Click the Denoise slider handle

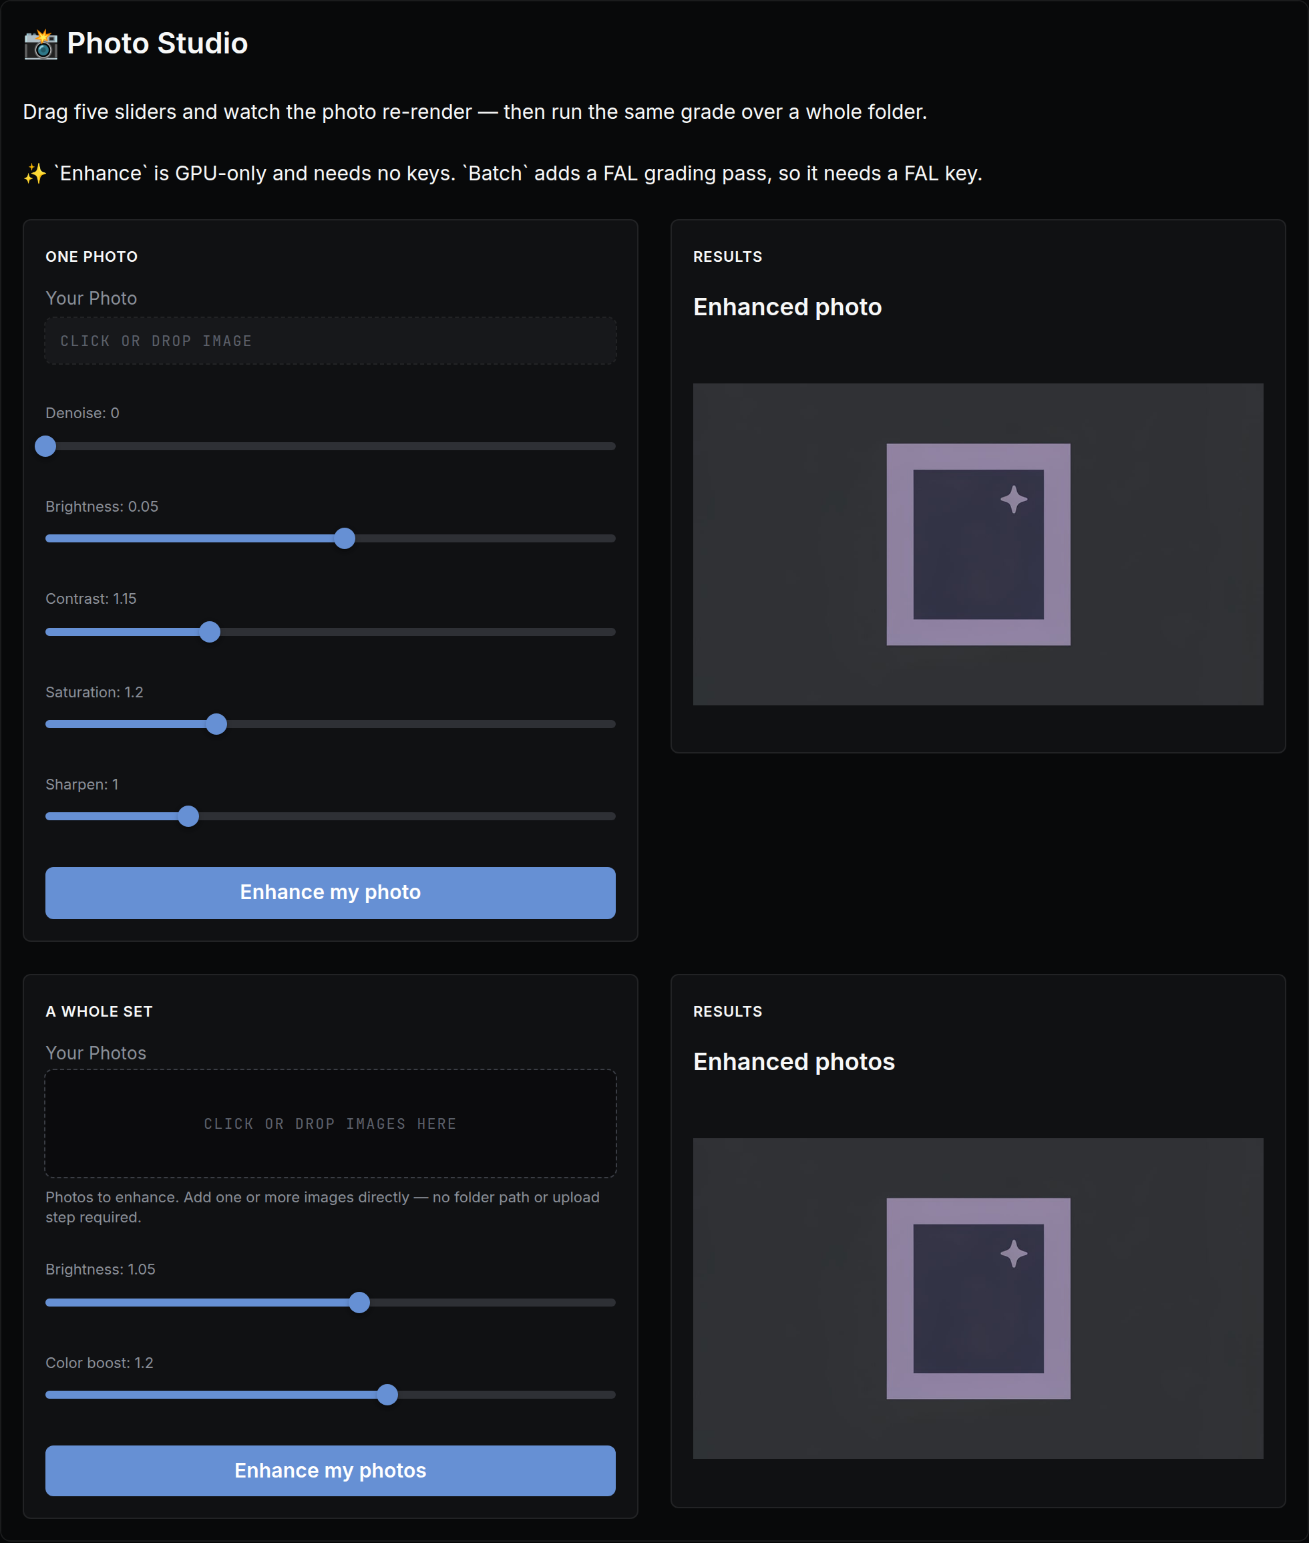tap(45, 446)
